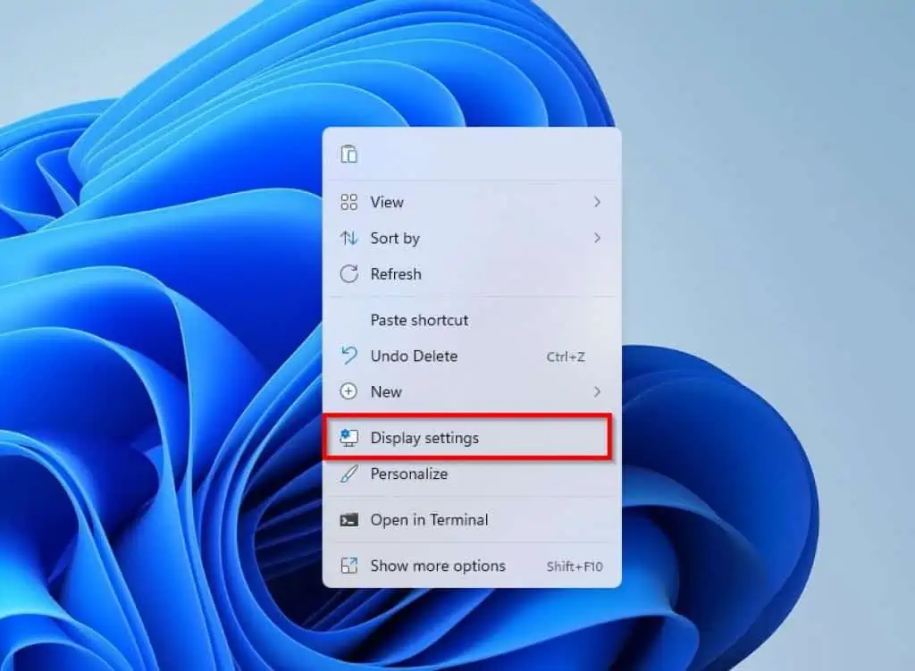The image size is (915, 671).
Task: Click the Personalize brush icon
Action: click(348, 474)
